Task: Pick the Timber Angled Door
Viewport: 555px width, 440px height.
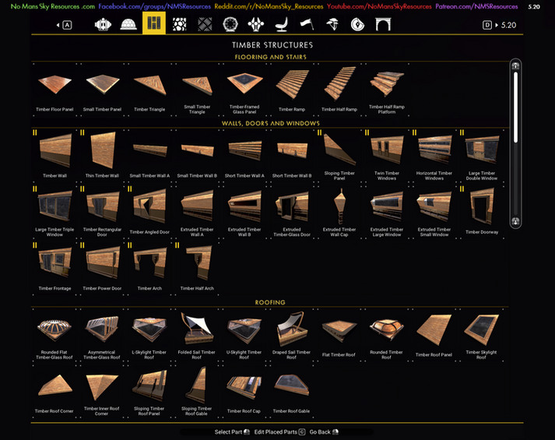Action: pos(149,212)
